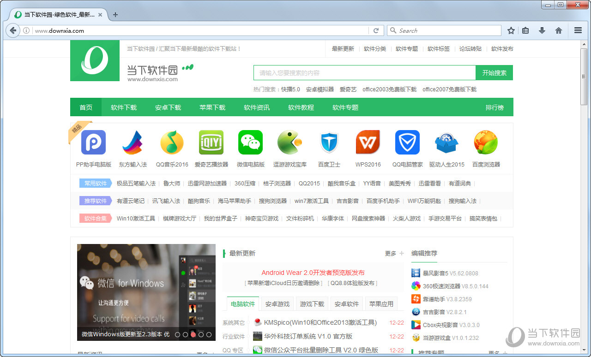Open the WPS2016 icon
Image resolution: width=591 pixels, height=357 pixels.
(368, 143)
